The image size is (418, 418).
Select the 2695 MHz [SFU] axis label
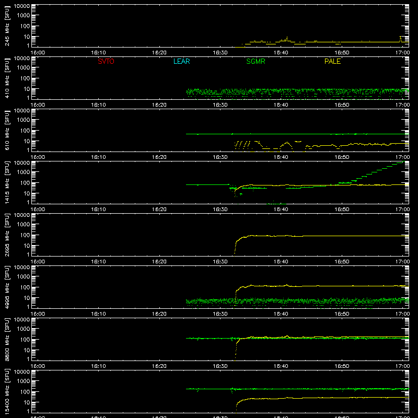(x=7, y=235)
